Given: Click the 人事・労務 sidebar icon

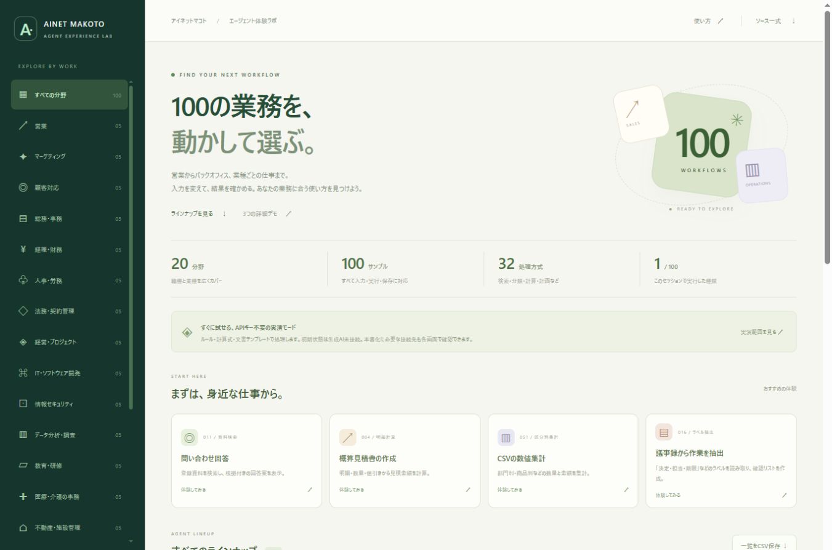Looking at the screenshot, I should (23, 280).
